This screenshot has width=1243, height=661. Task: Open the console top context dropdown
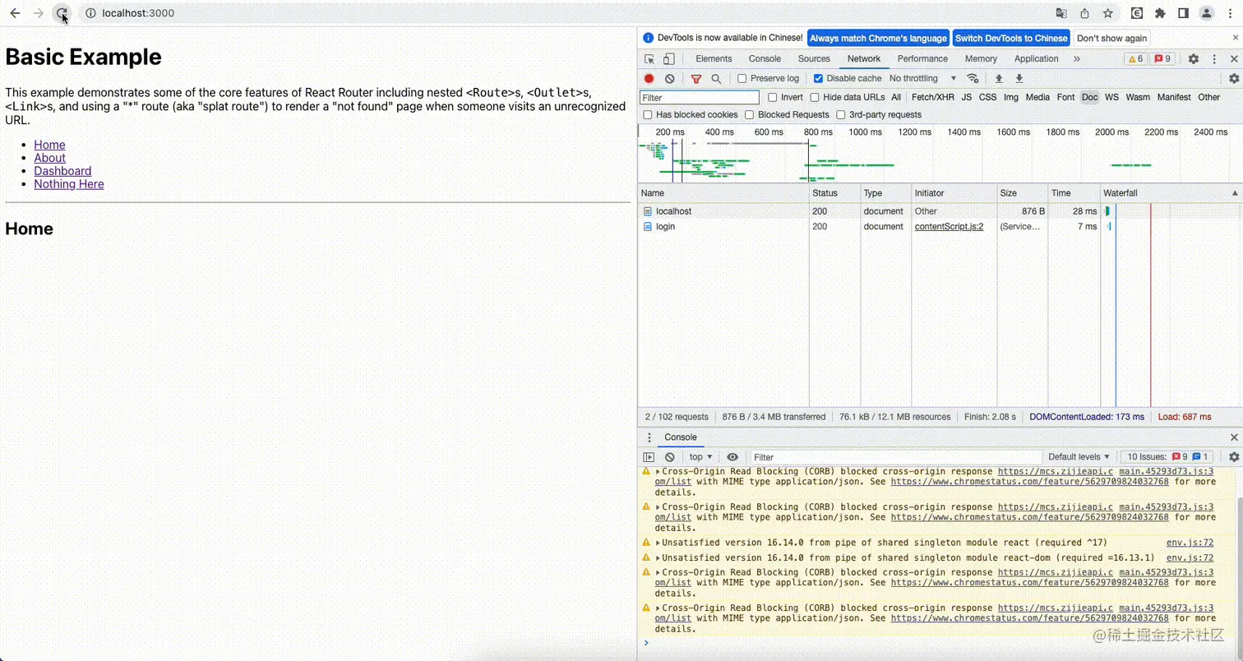(x=701, y=457)
